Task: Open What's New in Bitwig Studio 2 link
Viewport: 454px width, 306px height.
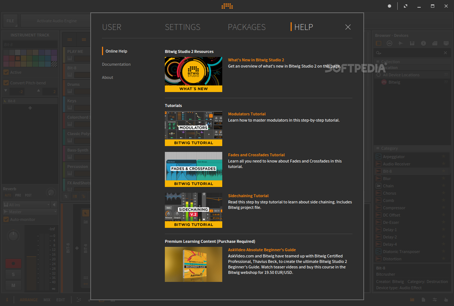Action: click(x=256, y=60)
